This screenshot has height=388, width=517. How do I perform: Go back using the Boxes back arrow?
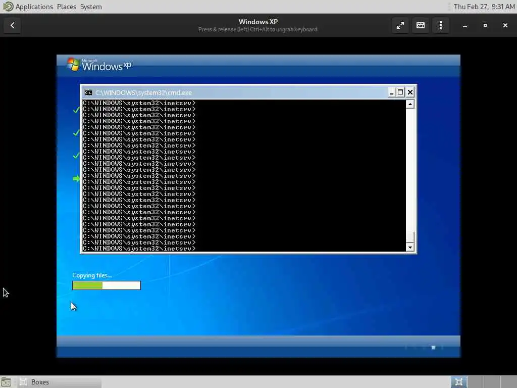click(12, 25)
